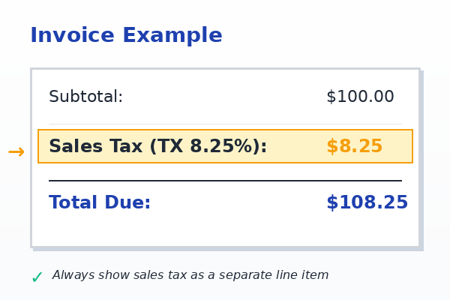Select the Total Due label
The width and height of the screenshot is (450, 300).
[100, 203]
